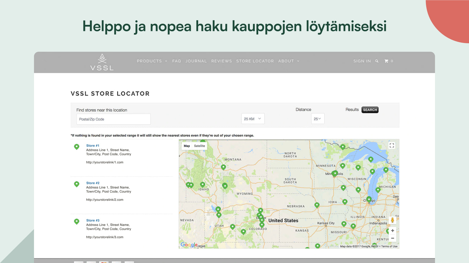The image size is (469, 263).
Task: Toggle fullscreen map view icon
Action: 392,146
